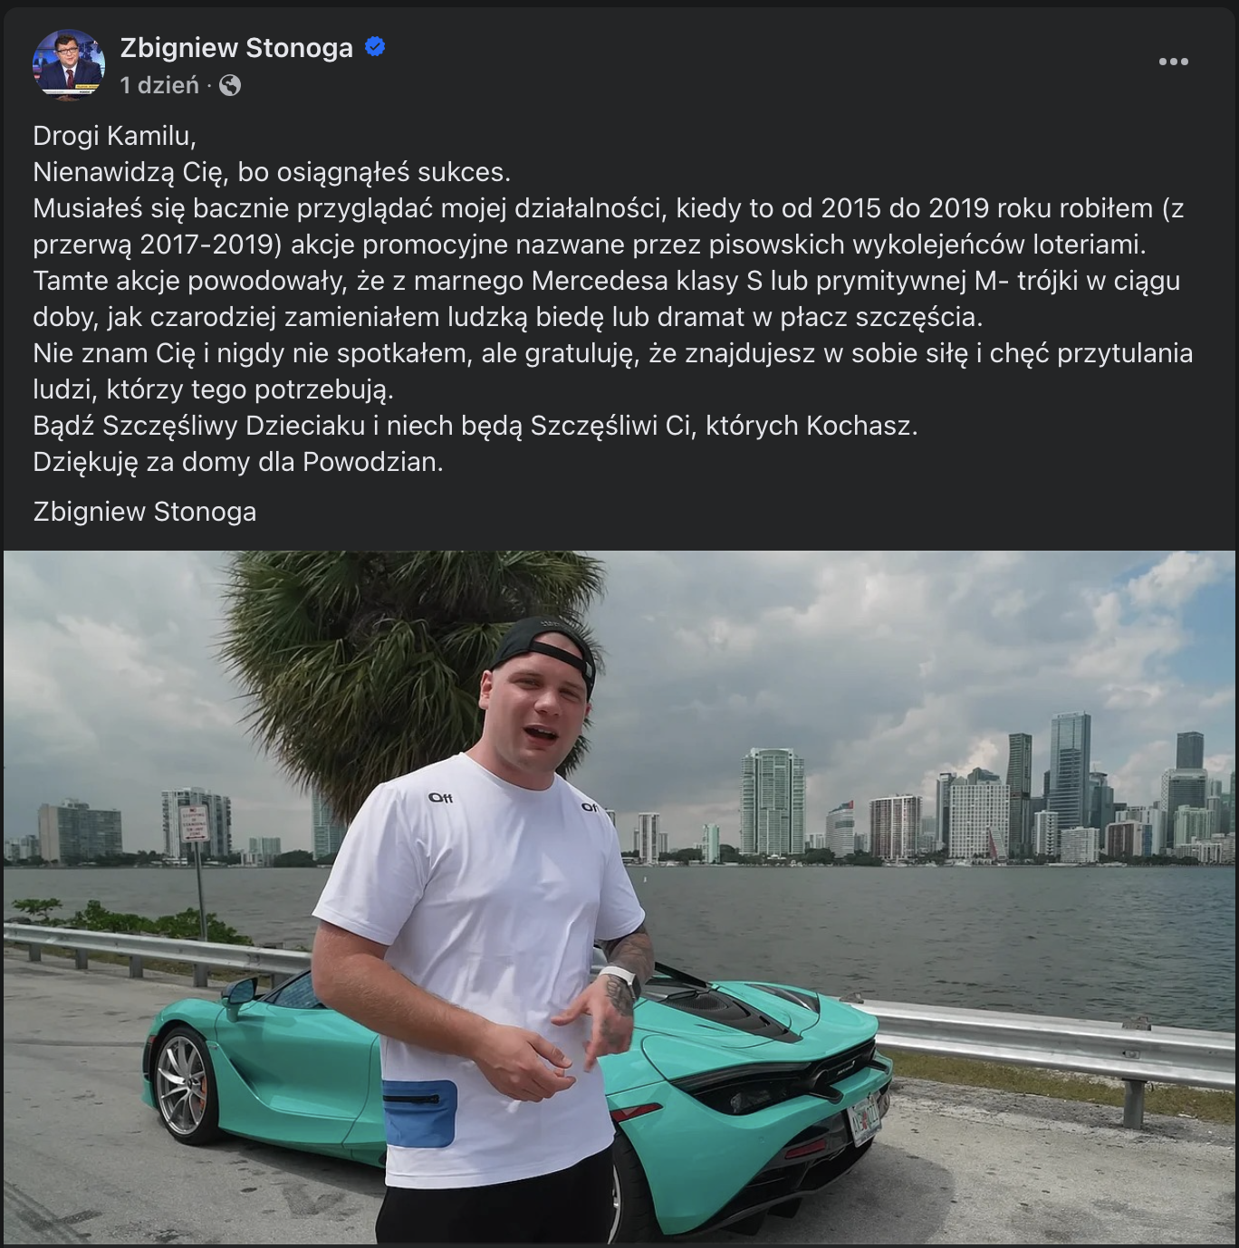Click the "1 dzień" post timestamp

pos(159,85)
